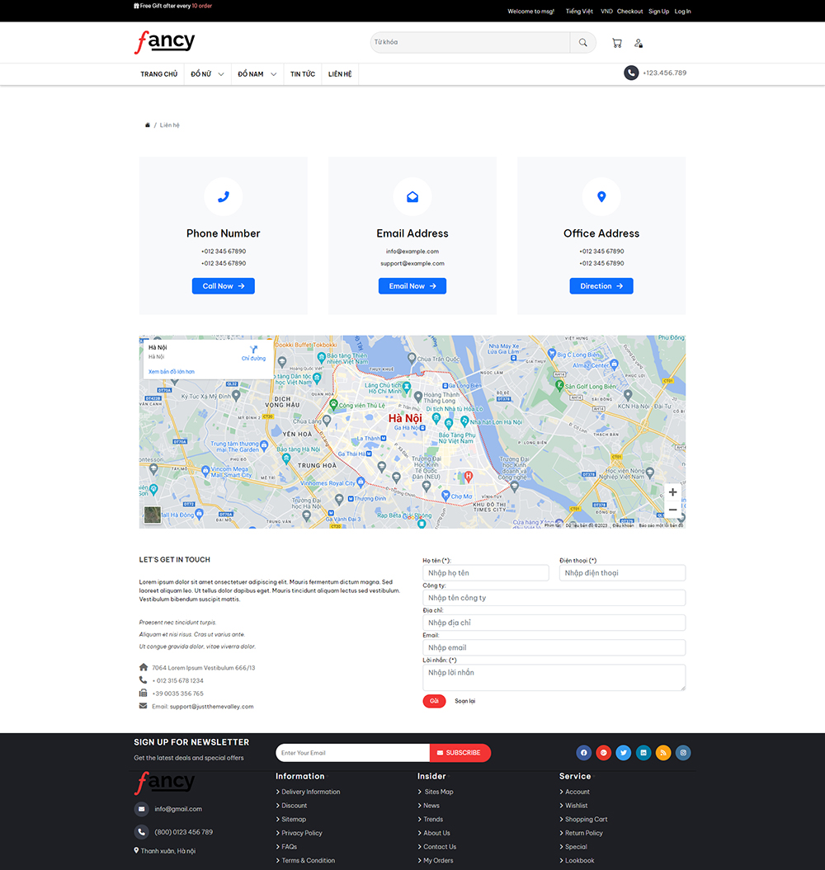Open the Instagram social icon
Viewport: 825px width, 870px height.
pyautogui.click(x=683, y=752)
